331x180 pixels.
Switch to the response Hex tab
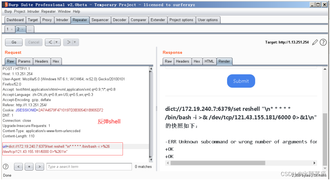[197, 61]
